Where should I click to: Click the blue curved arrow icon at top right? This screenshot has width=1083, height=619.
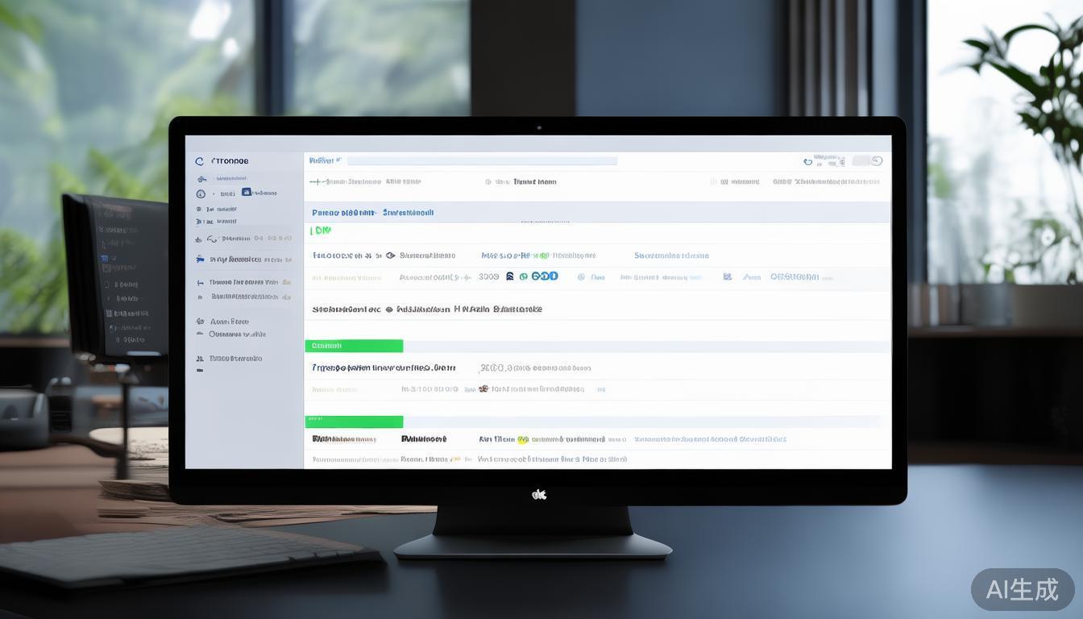[x=808, y=162]
